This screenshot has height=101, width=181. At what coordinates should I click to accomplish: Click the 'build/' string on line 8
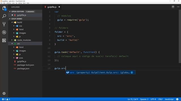click(74, 40)
